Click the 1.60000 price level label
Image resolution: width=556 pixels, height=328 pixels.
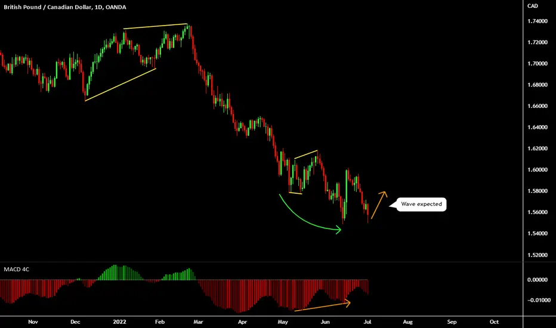pyautogui.click(x=537, y=170)
